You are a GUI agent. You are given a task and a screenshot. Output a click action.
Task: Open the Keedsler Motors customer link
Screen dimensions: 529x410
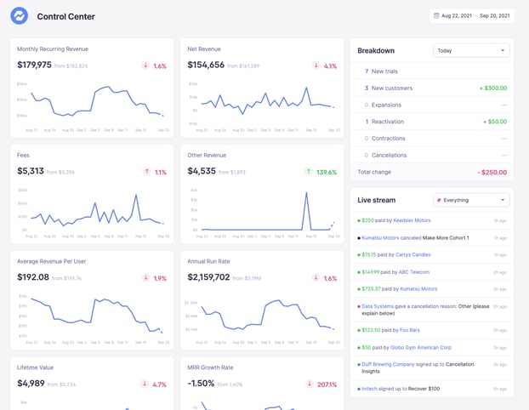point(412,220)
